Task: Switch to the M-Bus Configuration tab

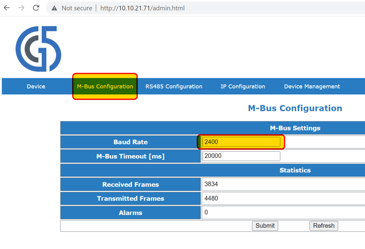Action: (x=105, y=87)
